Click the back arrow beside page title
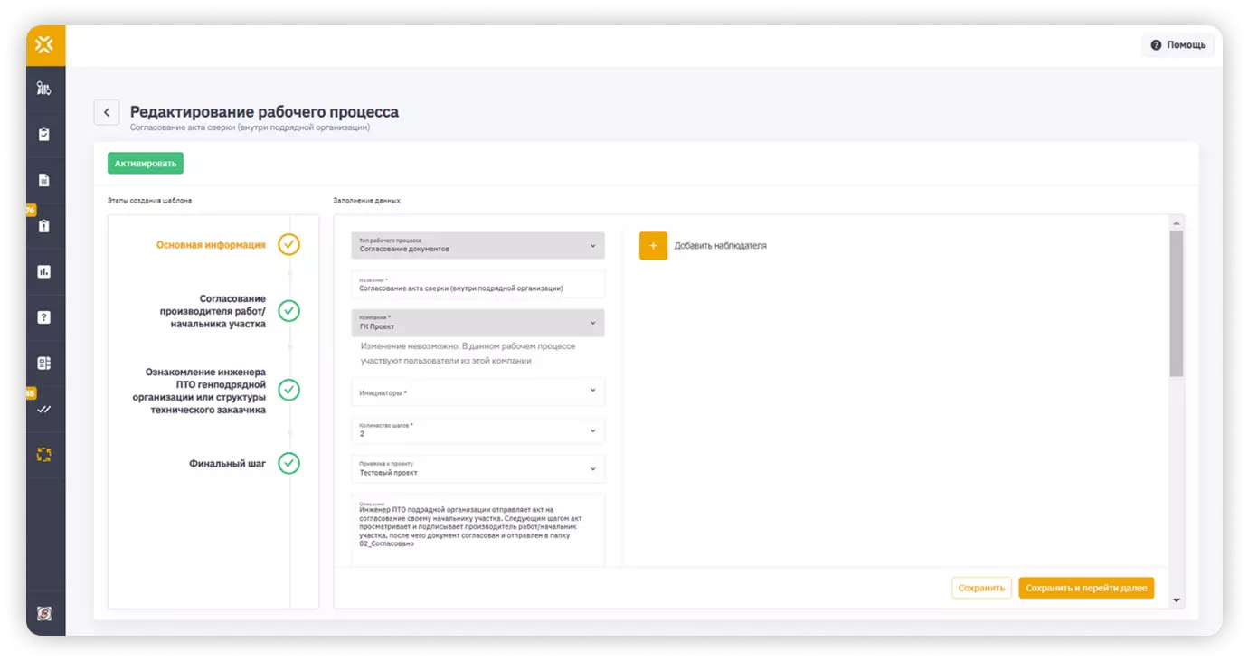 tap(107, 112)
